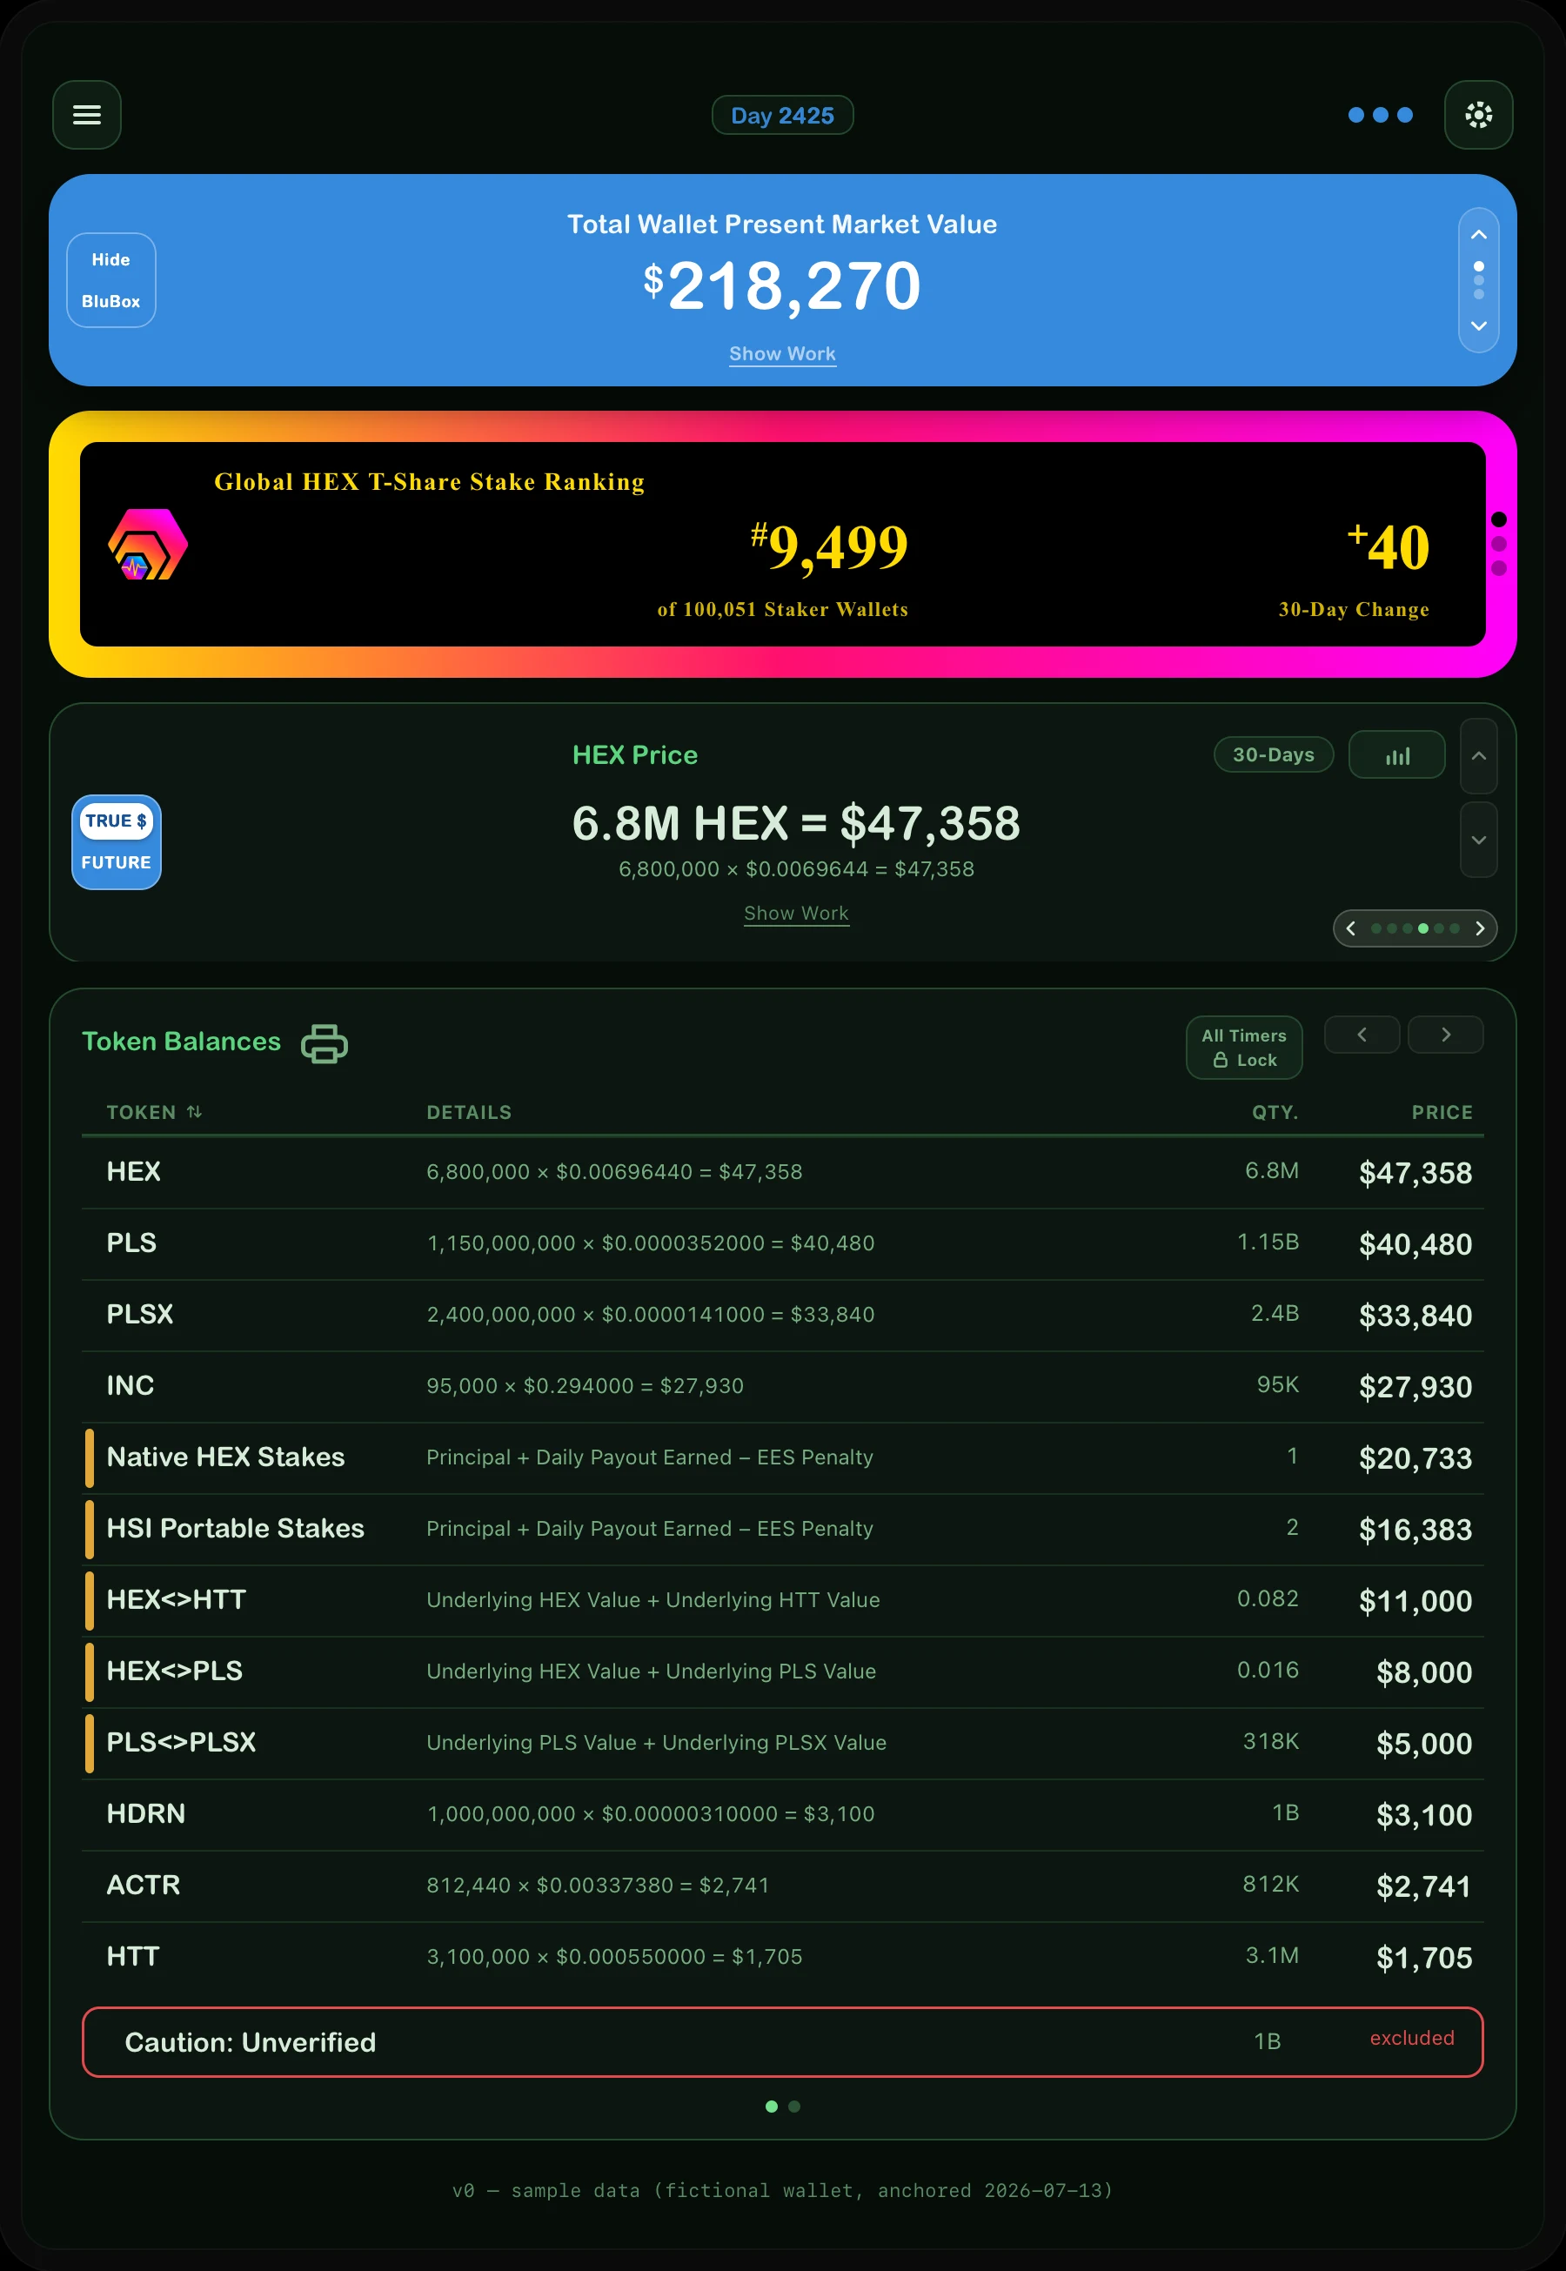Image resolution: width=1566 pixels, height=2271 pixels.
Task: Go to previous Token Balances page arrow
Action: [x=1361, y=1035]
